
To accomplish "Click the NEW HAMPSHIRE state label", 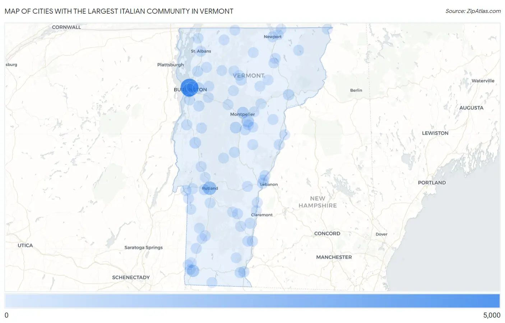I will [x=318, y=202].
